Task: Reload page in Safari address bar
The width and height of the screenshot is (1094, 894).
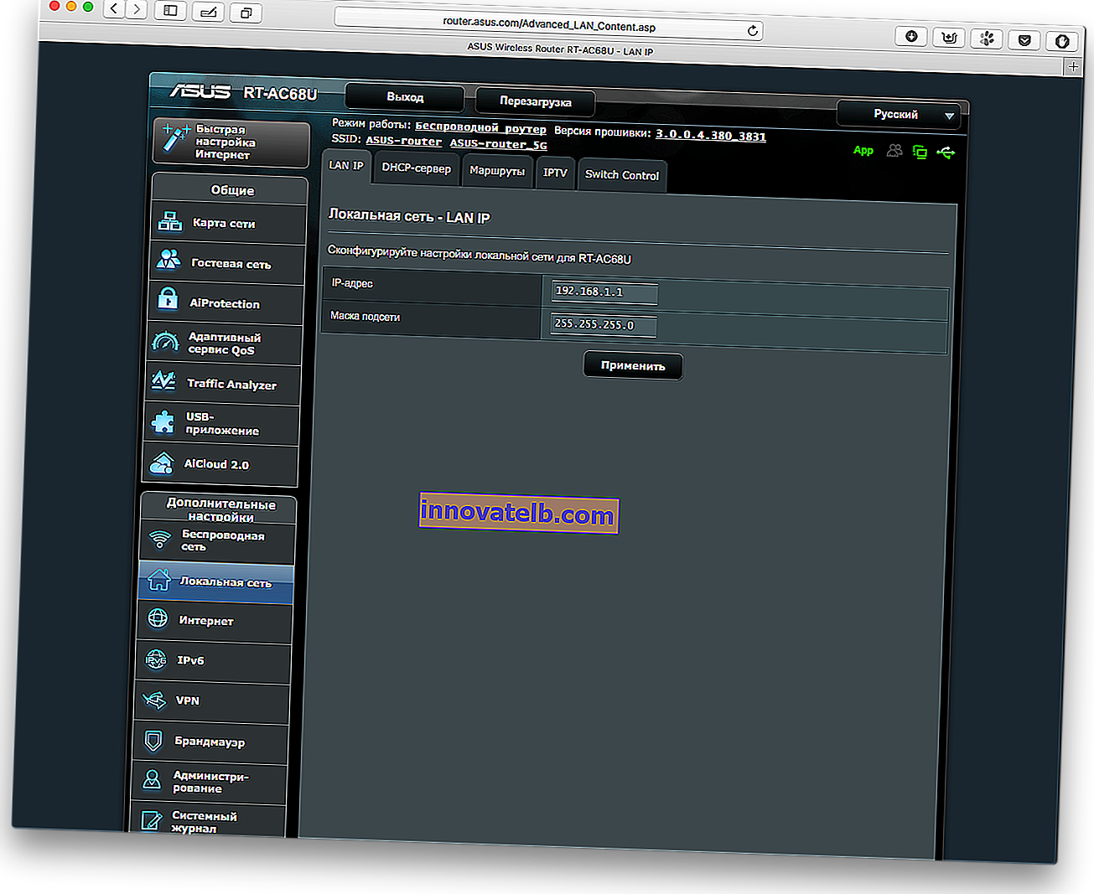Action: (753, 31)
